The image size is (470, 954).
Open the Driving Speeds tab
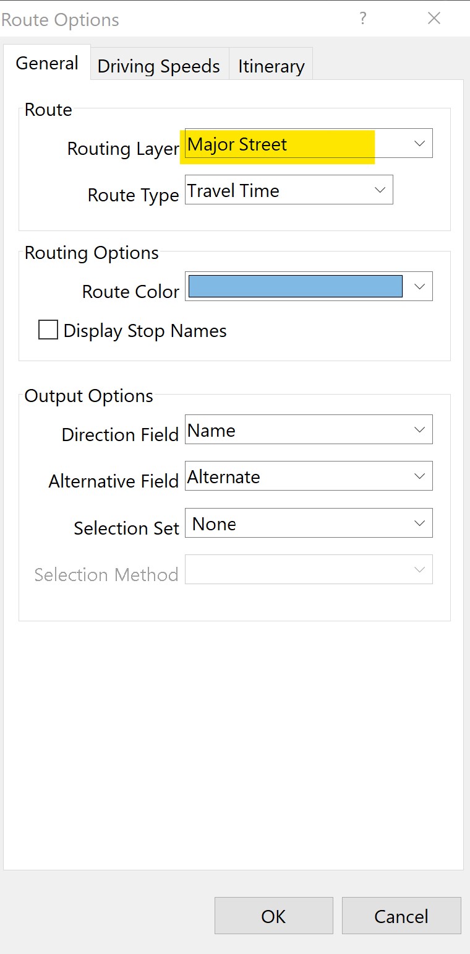pos(159,66)
